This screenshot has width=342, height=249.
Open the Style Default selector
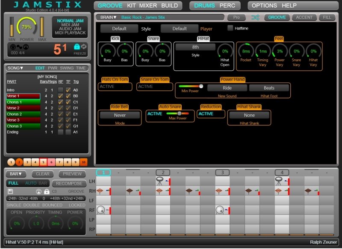pyautogui.click(x=119, y=29)
